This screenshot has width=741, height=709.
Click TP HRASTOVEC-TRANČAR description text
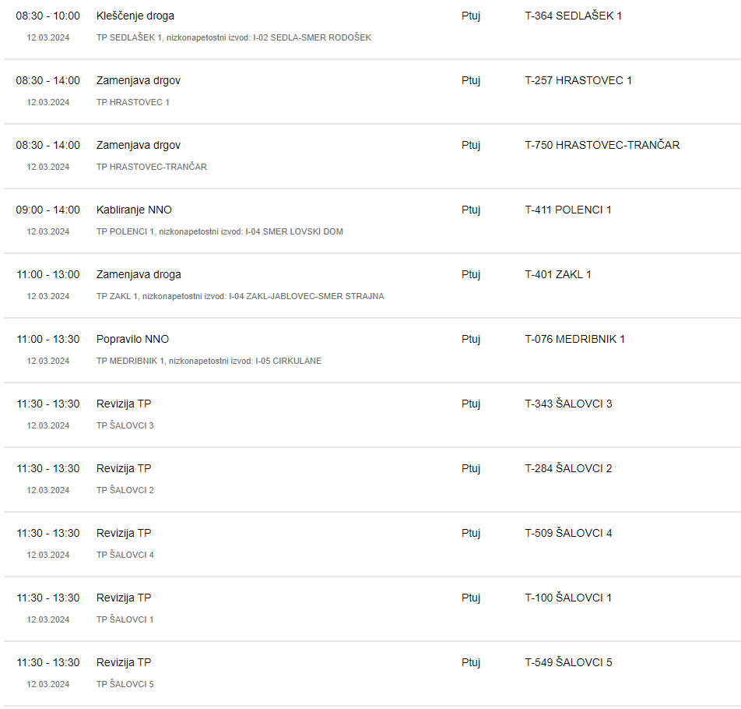click(152, 167)
